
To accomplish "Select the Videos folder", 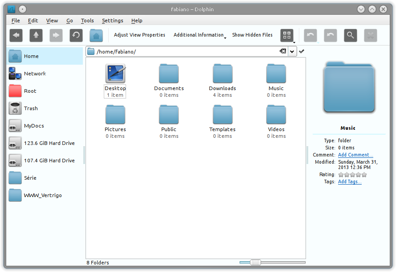I will tap(276, 122).
